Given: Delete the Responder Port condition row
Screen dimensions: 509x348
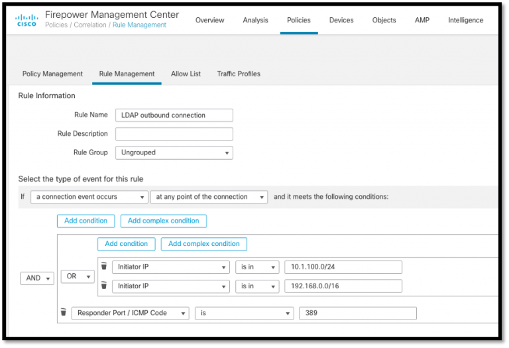Looking at the screenshot, I should [63, 313].
